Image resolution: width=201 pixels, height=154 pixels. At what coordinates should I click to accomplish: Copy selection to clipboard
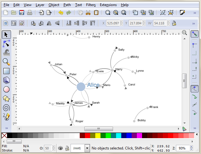[80, 13]
